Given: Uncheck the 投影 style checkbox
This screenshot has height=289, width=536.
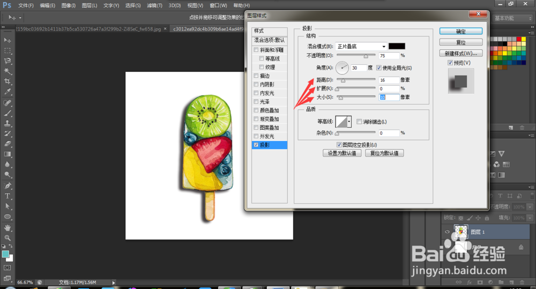Looking at the screenshot, I should (x=256, y=145).
